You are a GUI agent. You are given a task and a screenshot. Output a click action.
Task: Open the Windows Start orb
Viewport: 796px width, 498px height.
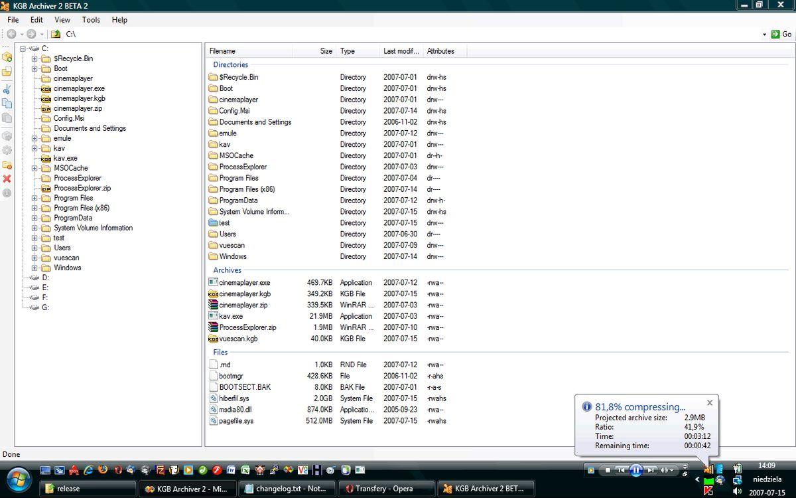click(19, 479)
